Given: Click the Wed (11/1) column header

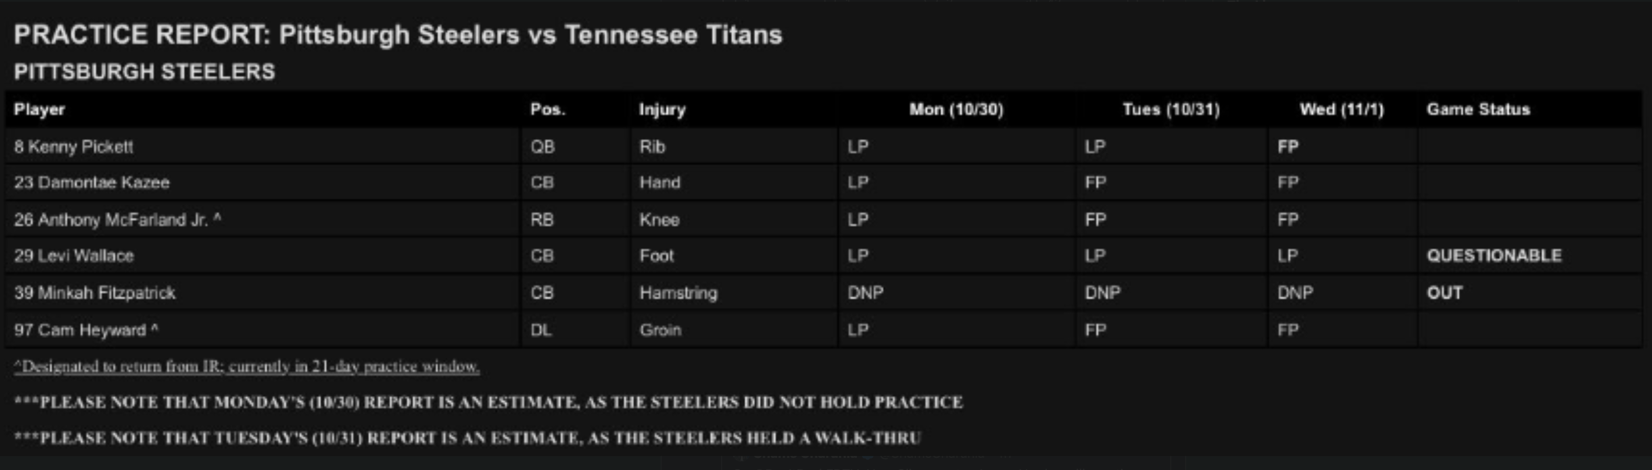Looking at the screenshot, I should tap(1342, 109).
